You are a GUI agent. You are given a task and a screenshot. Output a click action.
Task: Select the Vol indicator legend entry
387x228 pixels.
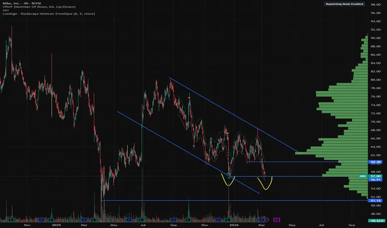point(5,10)
